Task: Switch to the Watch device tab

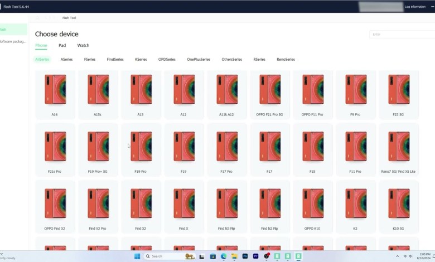Action: (x=83, y=46)
